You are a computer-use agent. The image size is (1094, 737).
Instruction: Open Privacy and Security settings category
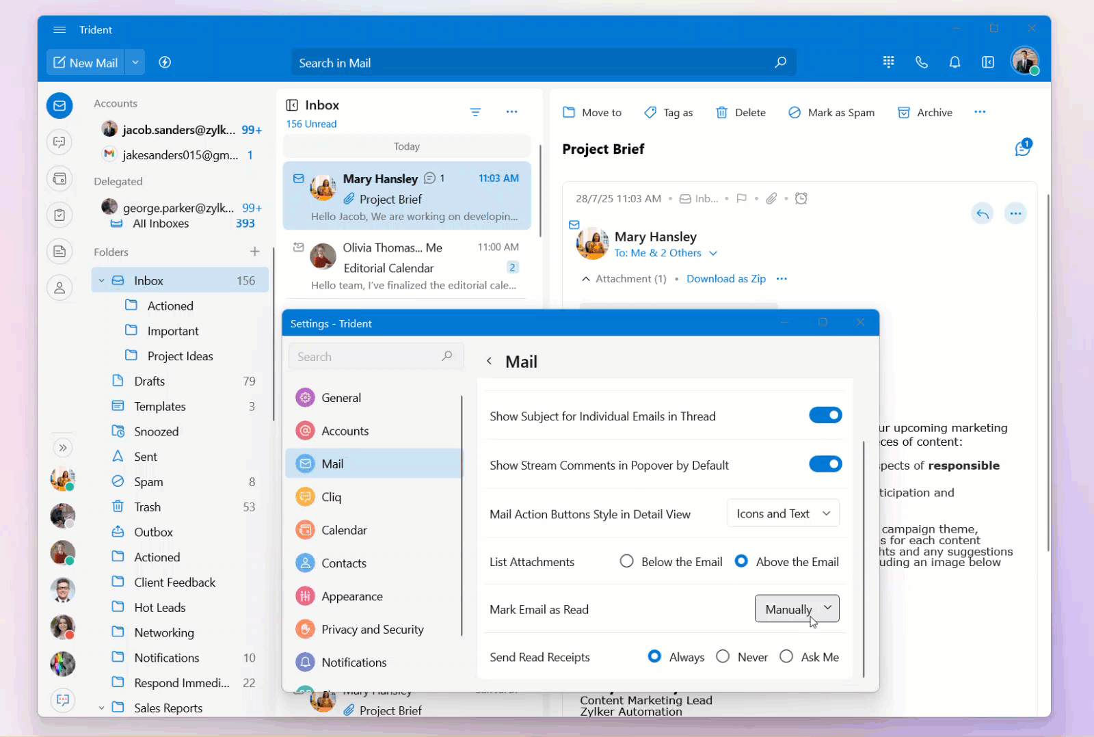pyautogui.click(x=374, y=629)
